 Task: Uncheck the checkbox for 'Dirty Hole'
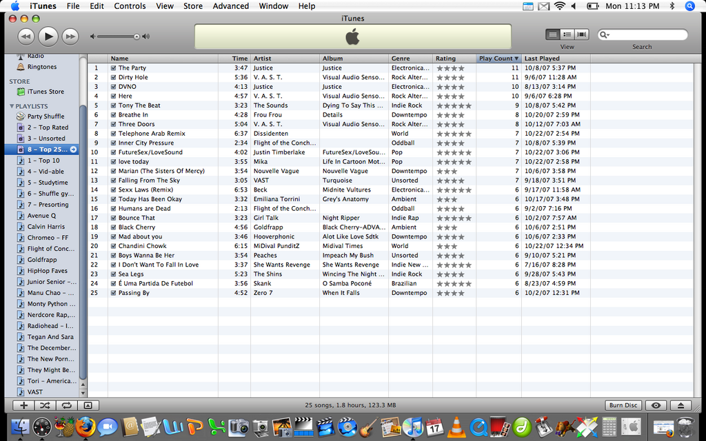click(x=114, y=77)
